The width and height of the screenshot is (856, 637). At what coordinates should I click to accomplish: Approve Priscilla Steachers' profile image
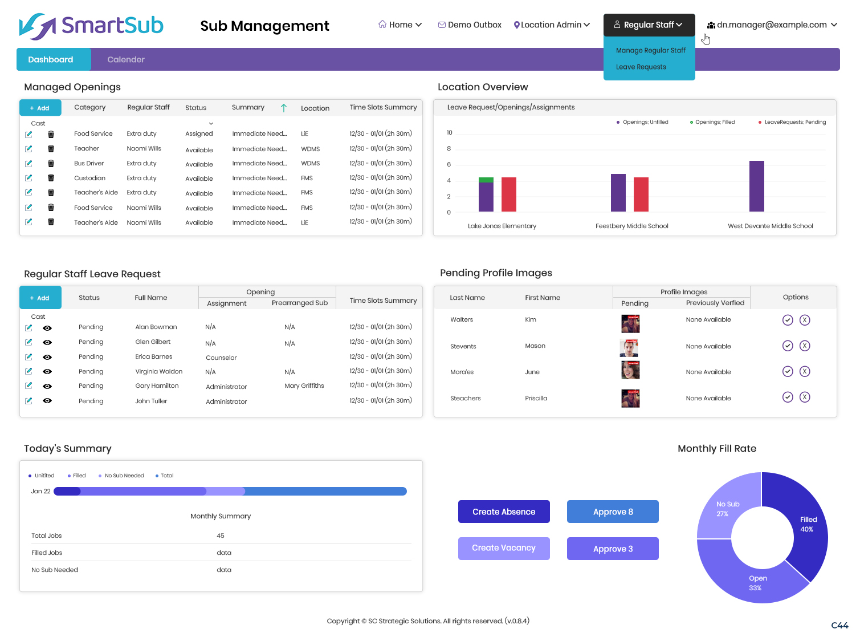tap(788, 397)
